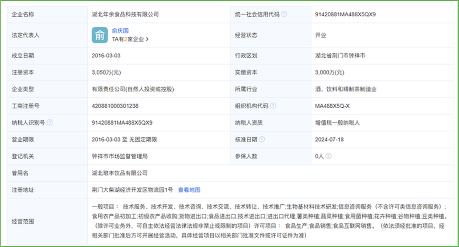Click the help icon next to 0人
The image size is (459, 247).
tap(328, 156)
